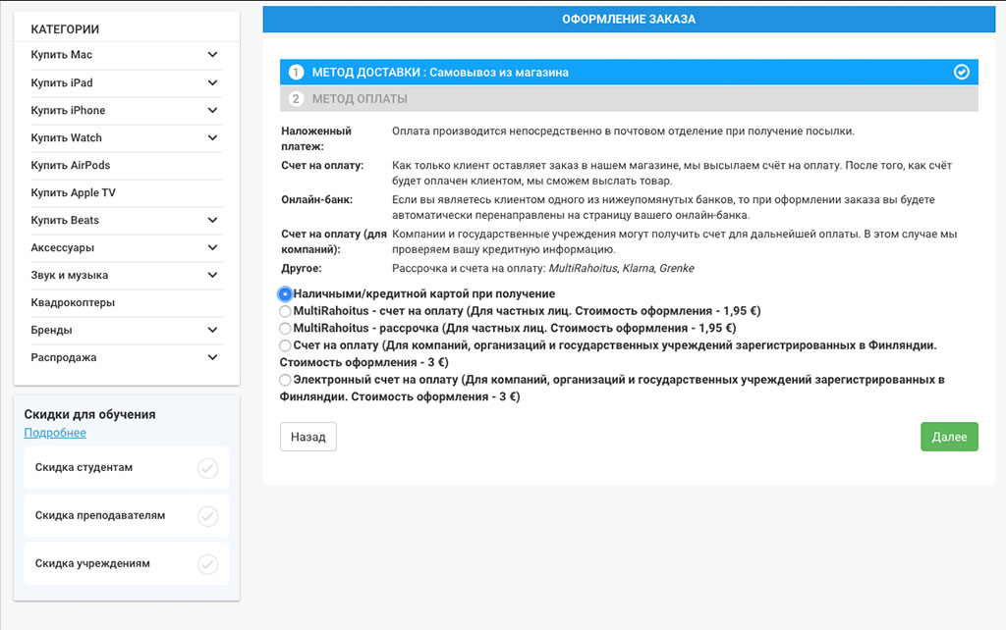
Task: Expand the Бренды category chevron
Action: click(x=212, y=330)
